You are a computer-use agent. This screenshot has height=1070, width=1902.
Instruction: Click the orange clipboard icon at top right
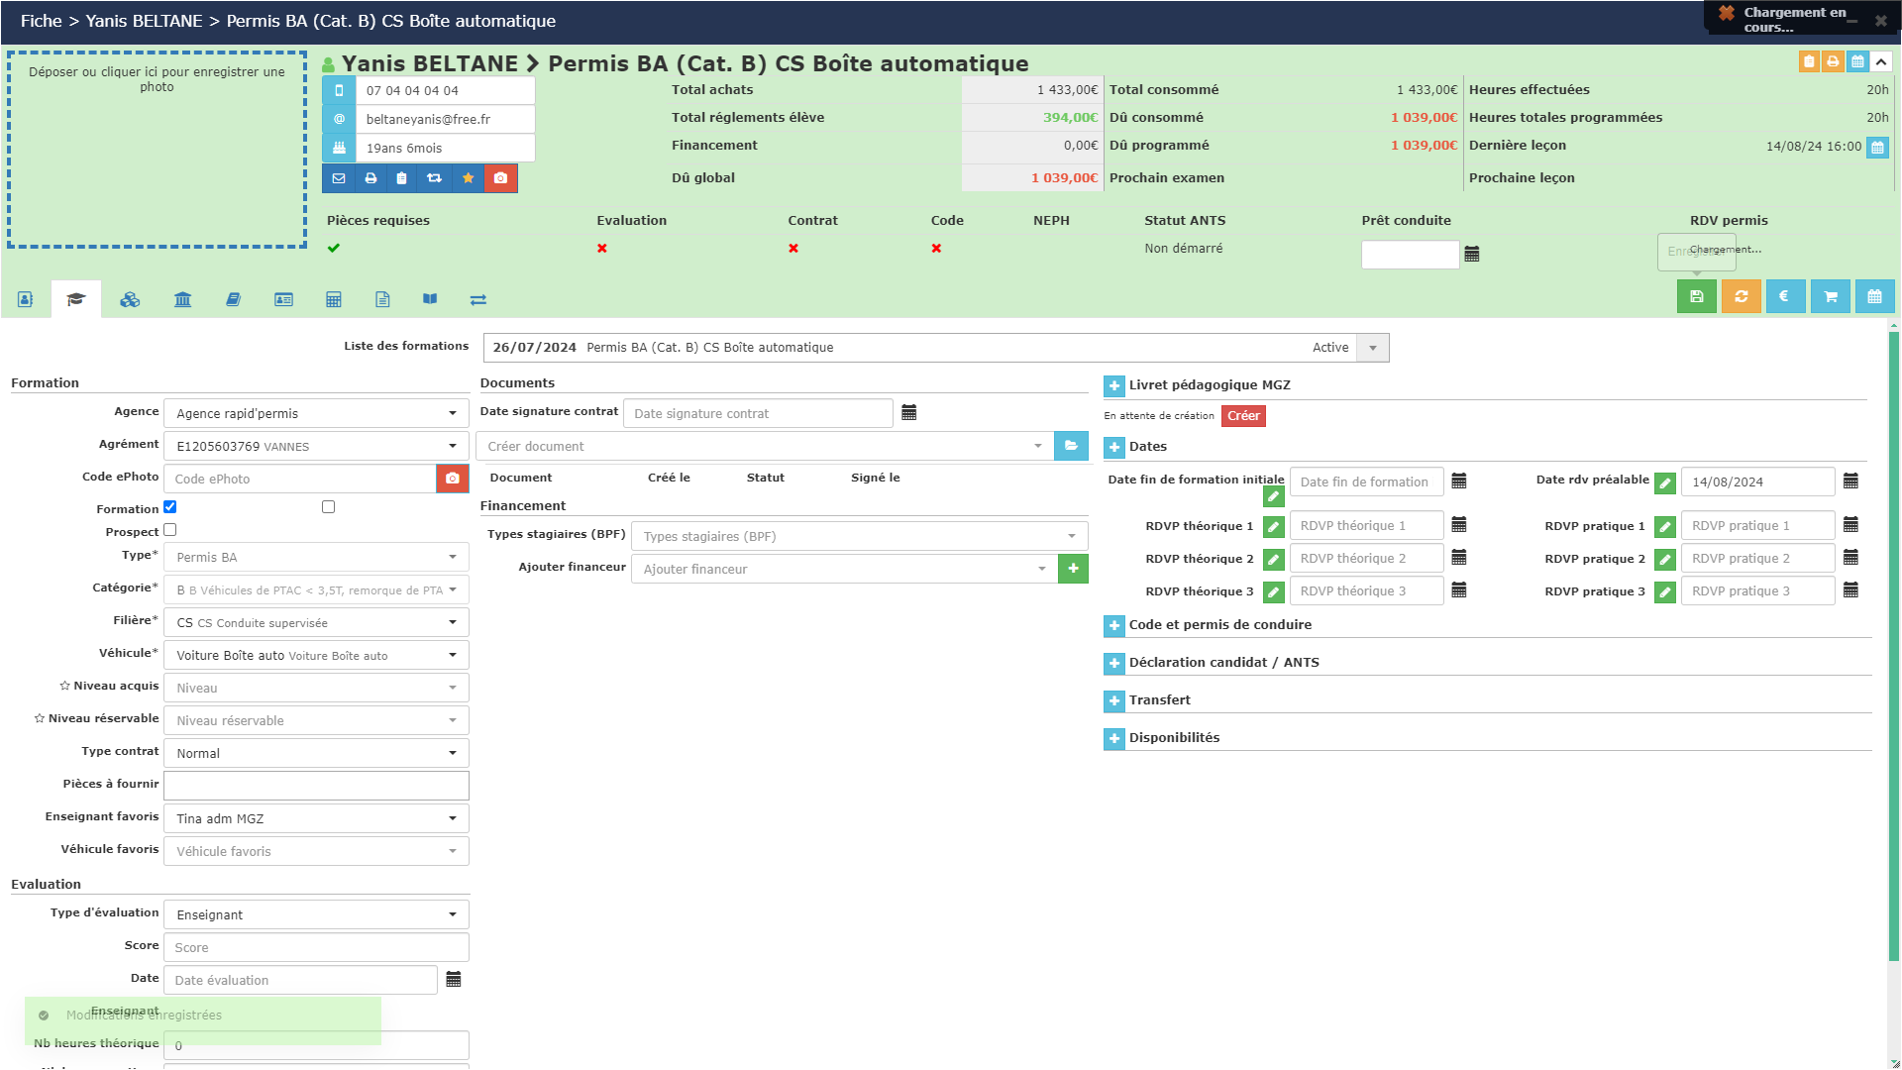[x=1809, y=61]
